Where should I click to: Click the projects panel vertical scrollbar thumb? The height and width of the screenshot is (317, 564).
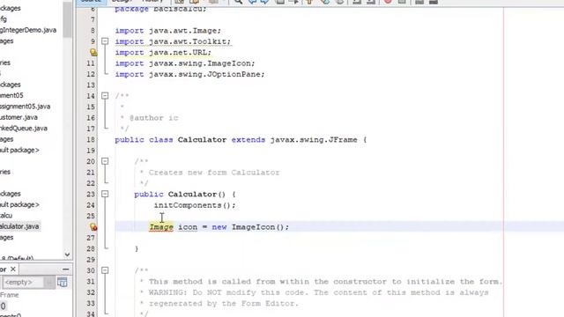point(67,18)
